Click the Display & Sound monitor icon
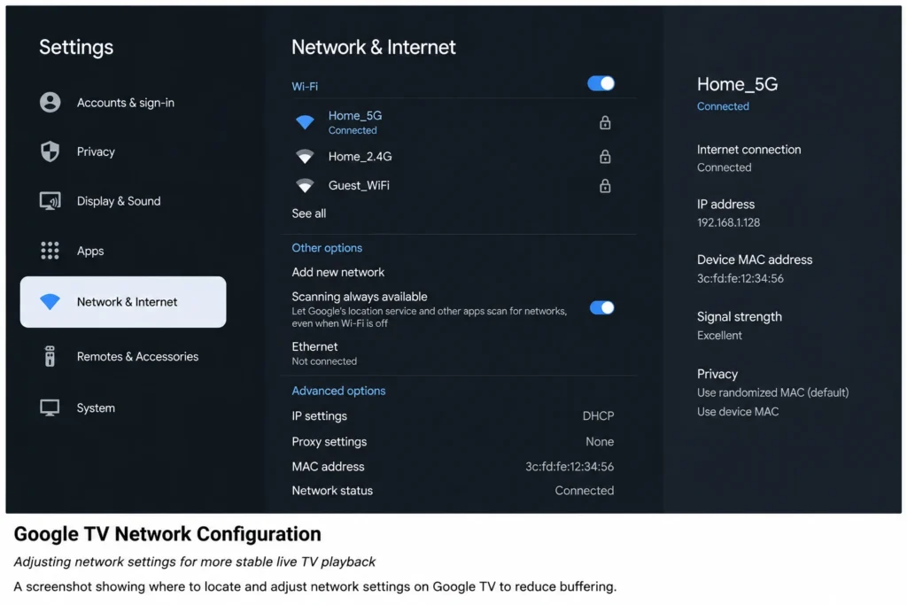Image resolution: width=907 pixels, height=605 pixels. coord(50,201)
